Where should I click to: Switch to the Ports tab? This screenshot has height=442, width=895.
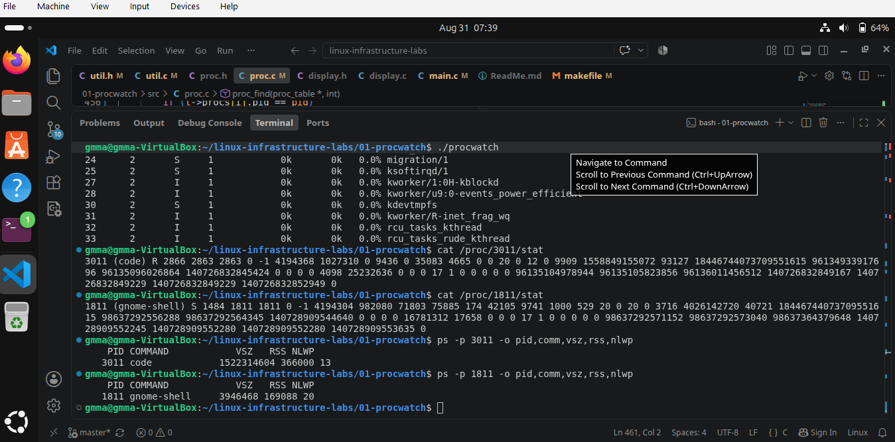[x=318, y=123]
